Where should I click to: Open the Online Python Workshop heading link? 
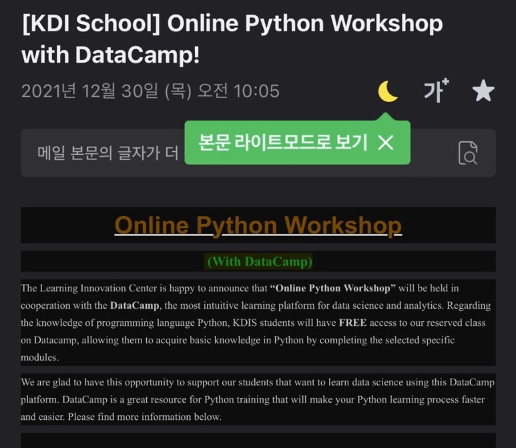tap(258, 225)
